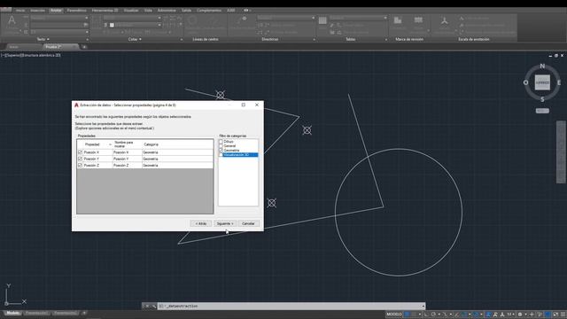The height and width of the screenshot is (319, 567).
Task: Click the Multiline Text 'A' tool icon
Action: [x=12, y=20]
